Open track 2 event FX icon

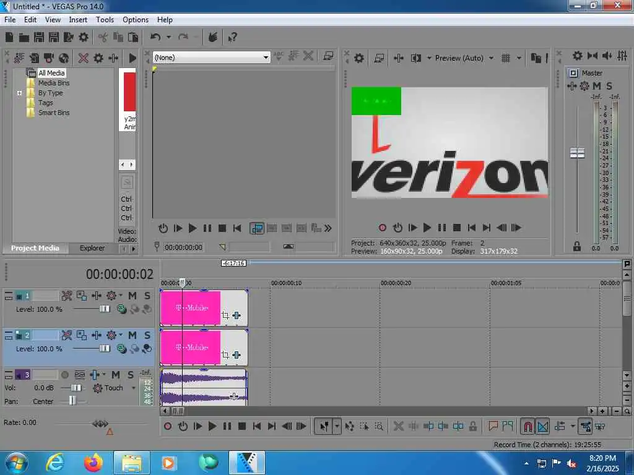(237, 354)
